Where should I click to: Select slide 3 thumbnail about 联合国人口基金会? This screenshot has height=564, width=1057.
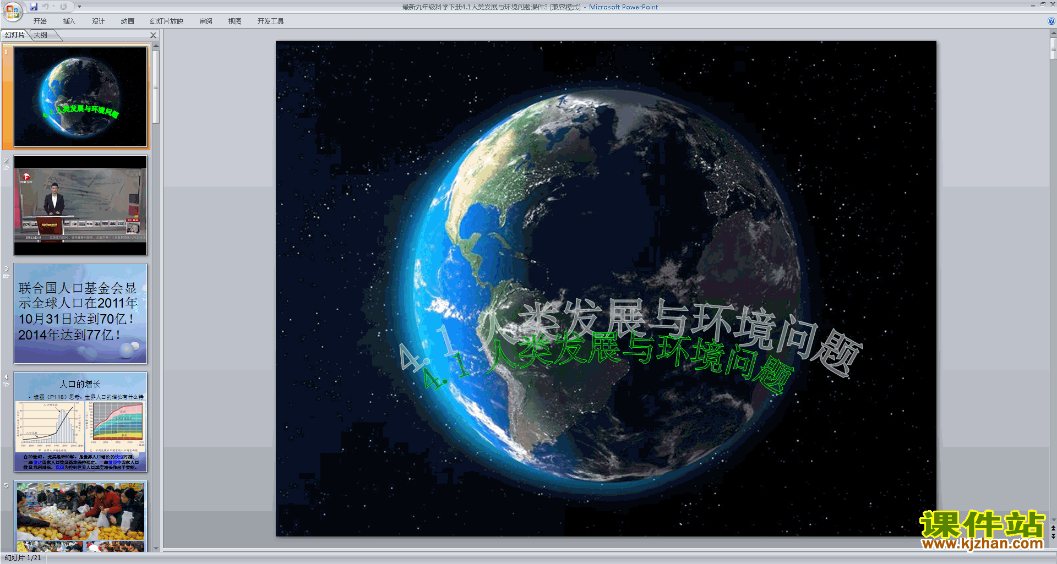[x=80, y=314]
